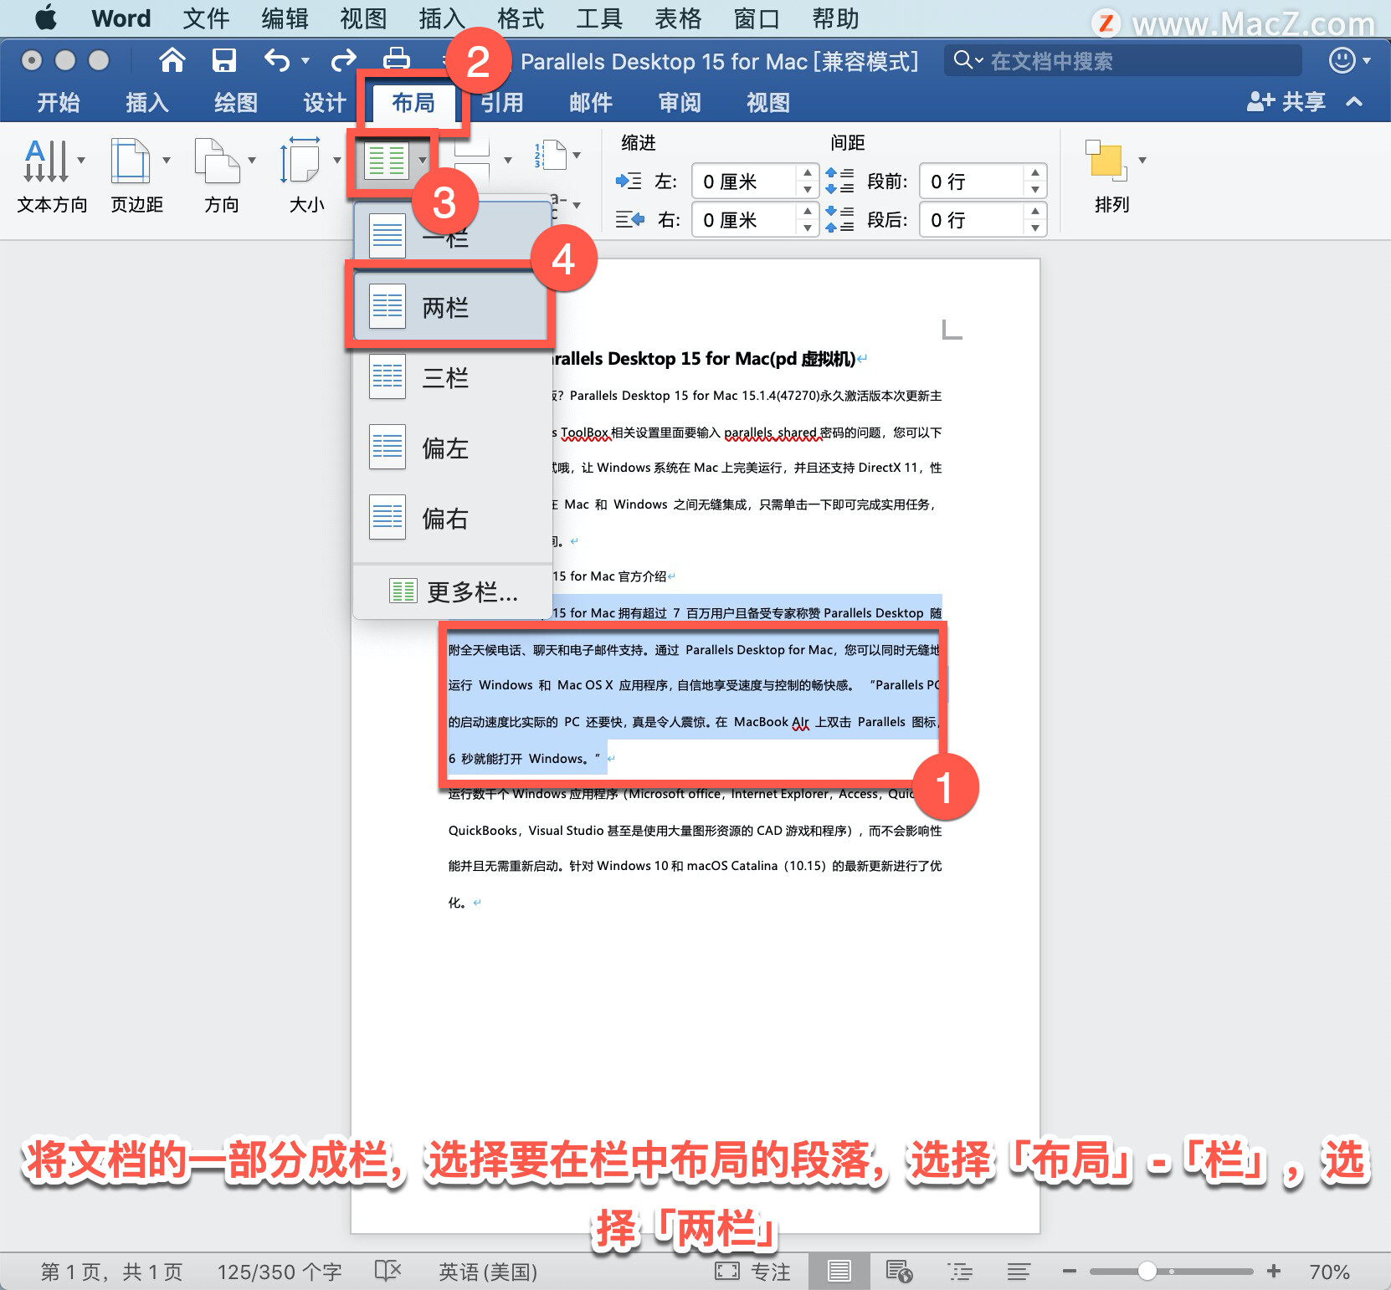Adjust the zoom slider handle
1391x1290 pixels.
tap(1147, 1271)
